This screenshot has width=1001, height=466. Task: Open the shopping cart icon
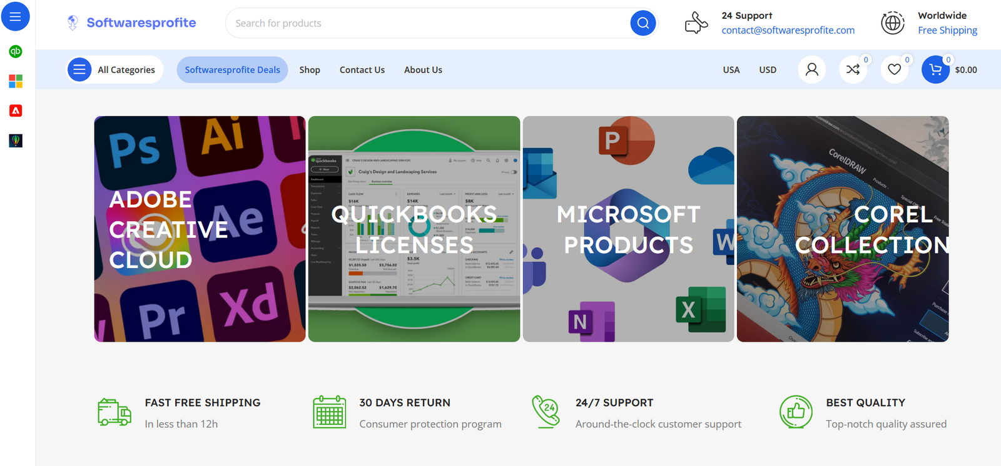tap(935, 69)
